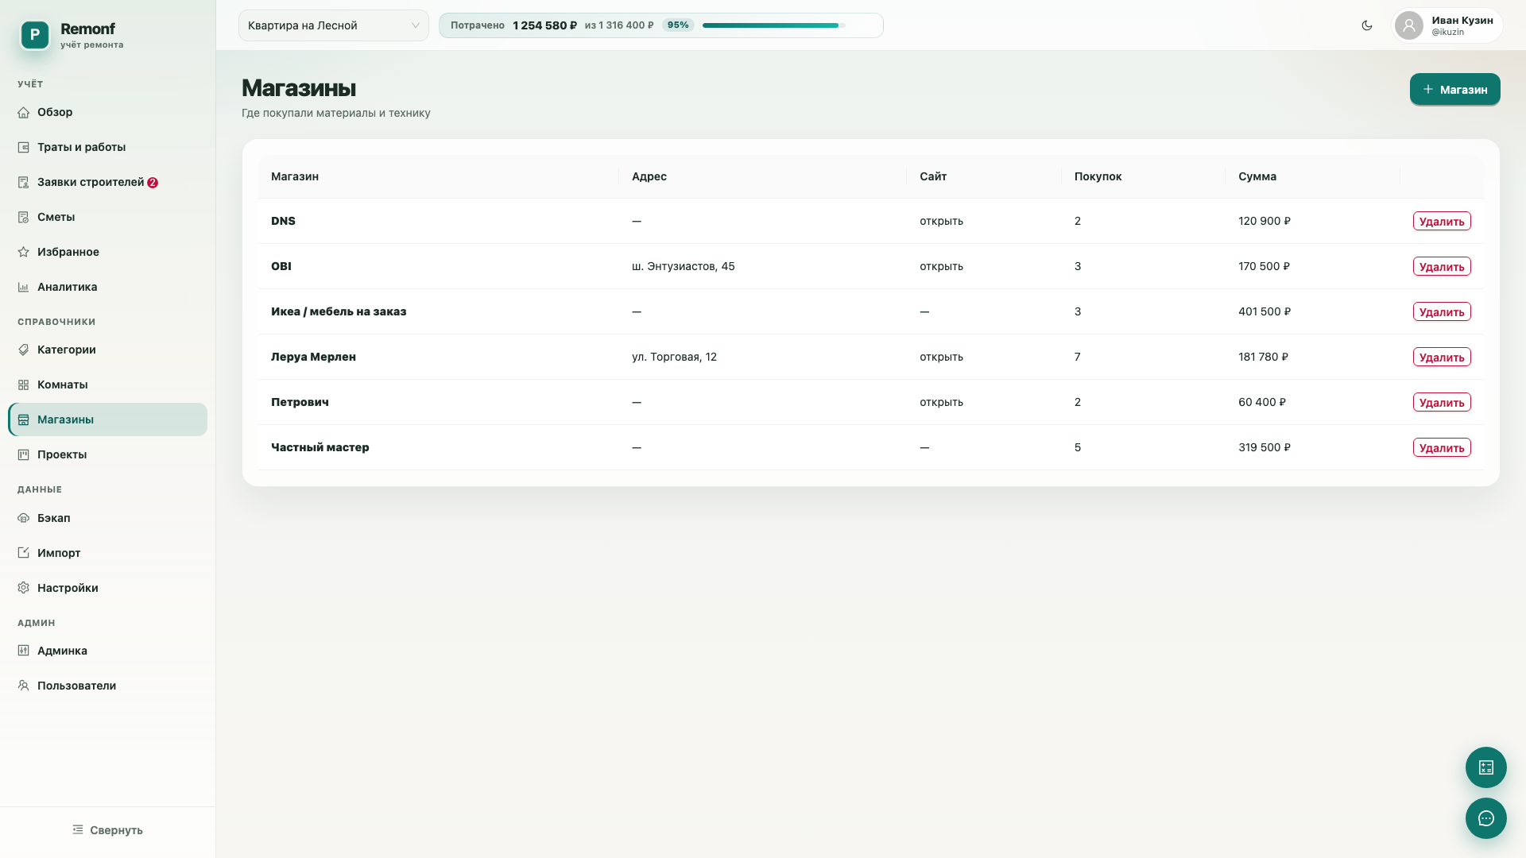Screen dimensions: 1526x858
Task: Open the Квартира на Лесной project dropdown
Action: coord(334,25)
